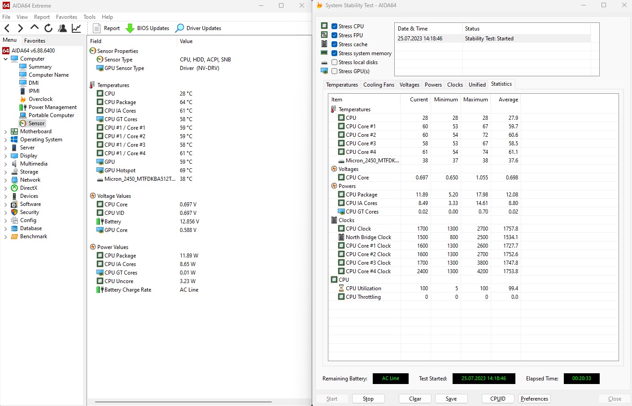Go forward with the toolbar forward arrow
This screenshot has height=406, width=632.
[20, 28]
